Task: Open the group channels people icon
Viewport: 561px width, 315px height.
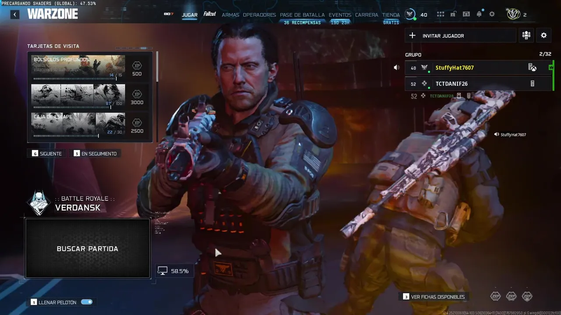Action: click(526, 36)
